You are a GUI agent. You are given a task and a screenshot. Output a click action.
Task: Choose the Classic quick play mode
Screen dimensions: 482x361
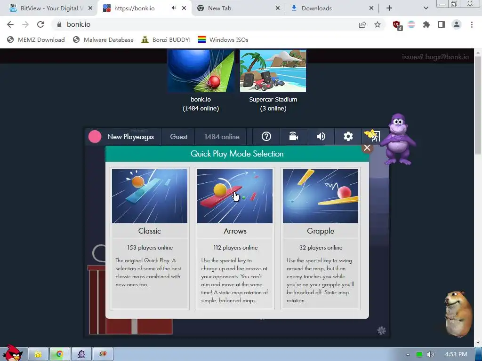click(x=149, y=238)
